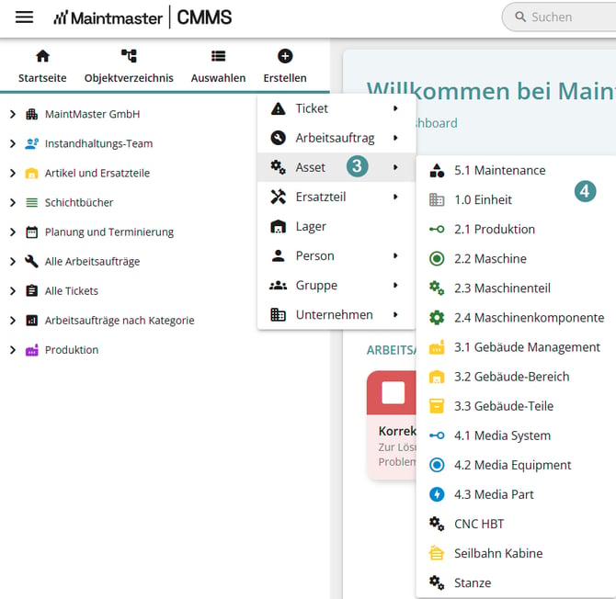Screen dimensions: 616x599
Task: Choose Unternehmen in the create menu
Action: [x=337, y=314]
